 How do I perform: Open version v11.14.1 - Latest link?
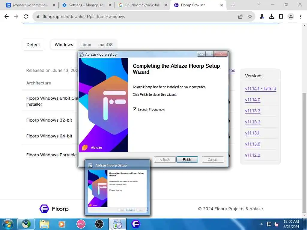261,89
